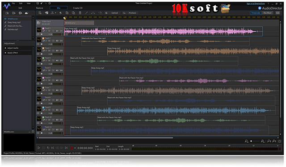Select Sleep Away.mp3 in the media library
Image resolution: width=286 pixels, height=167 pixels.
14,22
